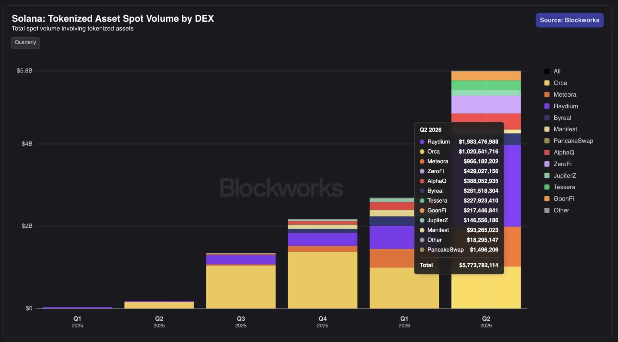
Task: Click Tessera value $227,923,410 in tooltip
Action: tap(481, 201)
